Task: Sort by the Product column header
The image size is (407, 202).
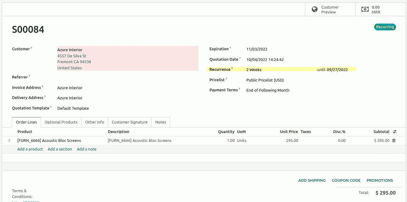Action: (x=25, y=132)
